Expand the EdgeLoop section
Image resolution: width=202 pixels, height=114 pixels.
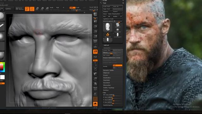point(106,73)
